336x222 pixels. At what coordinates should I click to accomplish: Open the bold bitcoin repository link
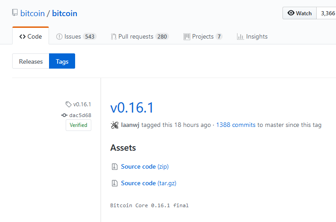click(64, 13)
